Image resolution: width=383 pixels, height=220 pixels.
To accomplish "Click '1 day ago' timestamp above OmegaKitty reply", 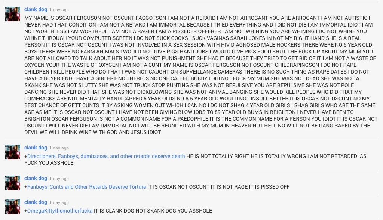I will (x=59, y=202).
